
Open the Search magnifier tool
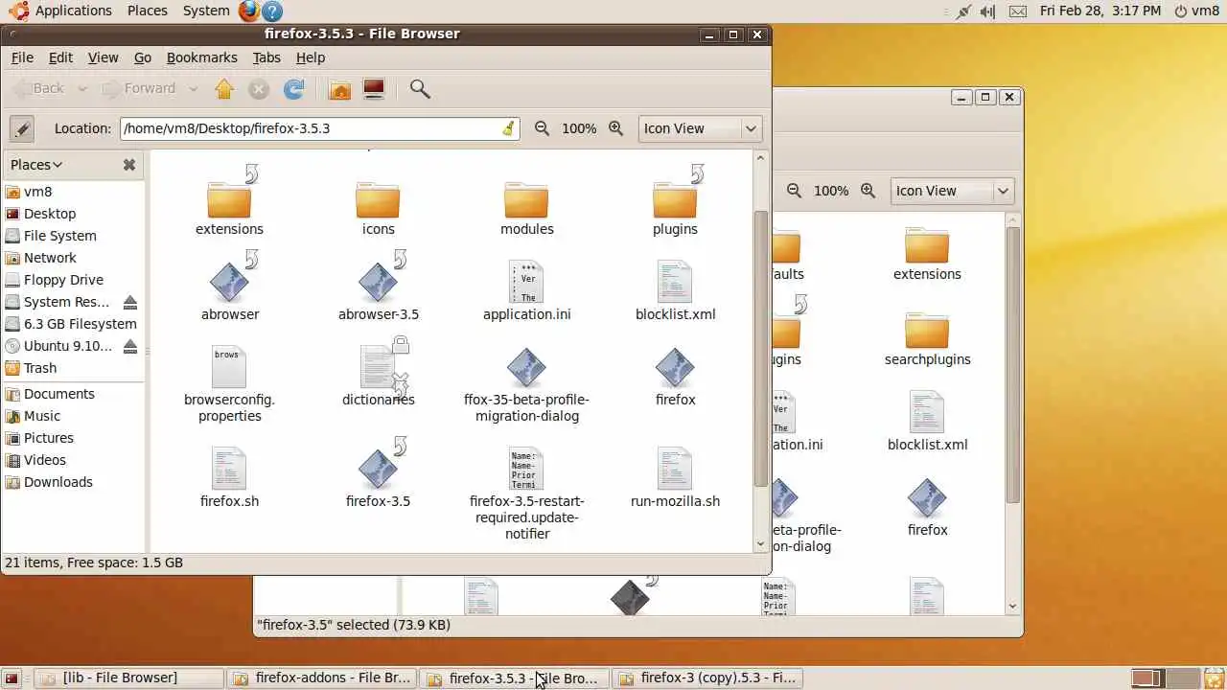point(420,89)
